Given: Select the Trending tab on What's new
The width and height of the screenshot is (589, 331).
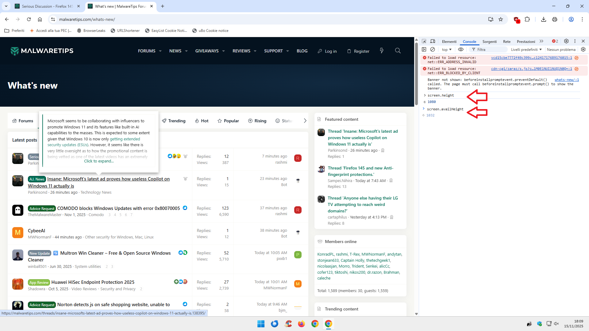Looking at the screenshot, I should pos(174,121).
